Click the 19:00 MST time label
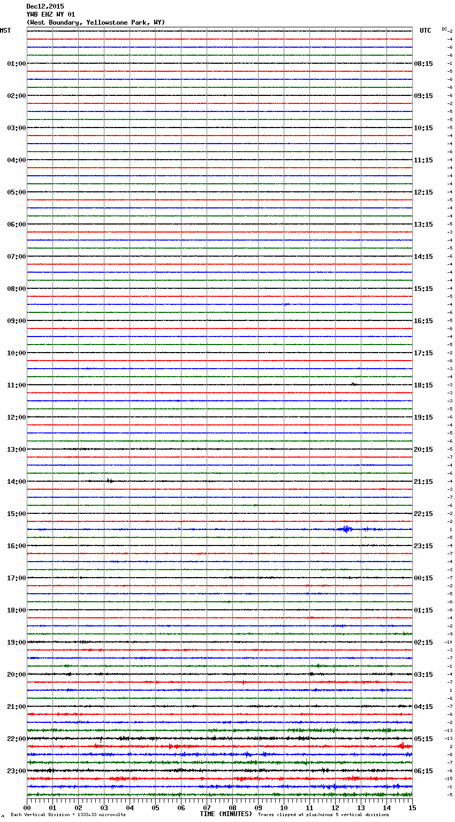455x822 pixels. (17, 642)
